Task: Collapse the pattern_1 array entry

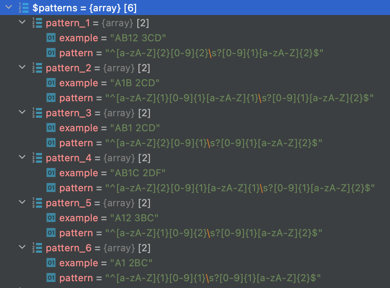Action: pos(22,22)
